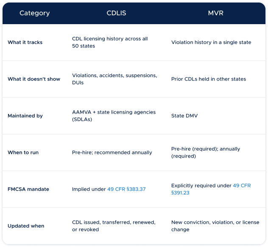Click the CDLIS column header

click(x=116, y=13)
